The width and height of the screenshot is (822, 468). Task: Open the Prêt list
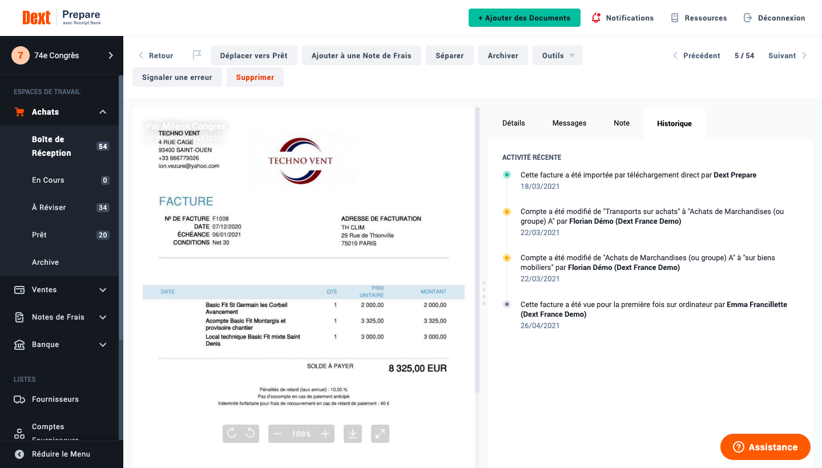pos(59,235)
